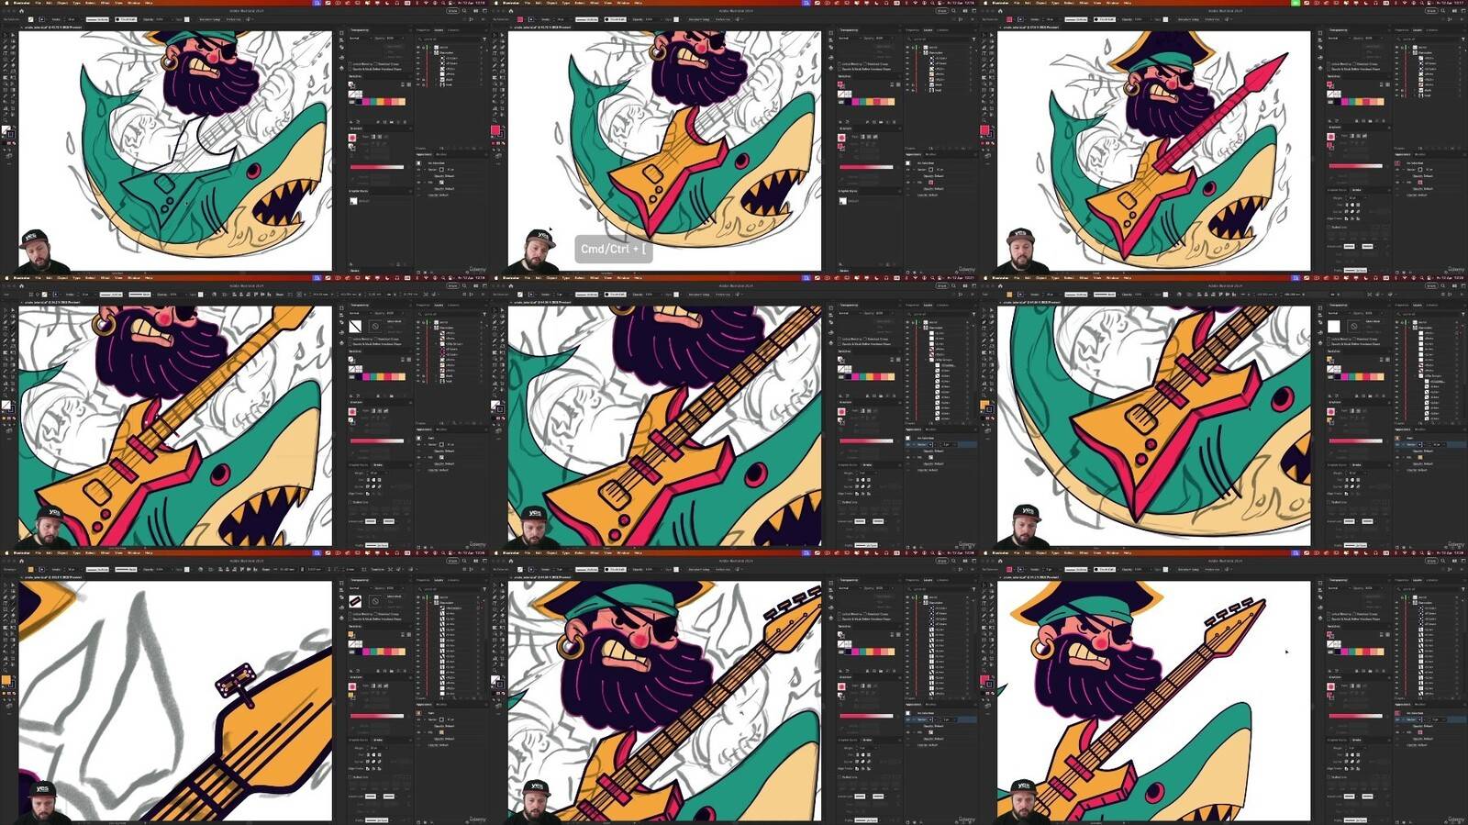Open brush definition dropdown, top-right control bar
The image size is (1468, 825).
pos(1106,19)
